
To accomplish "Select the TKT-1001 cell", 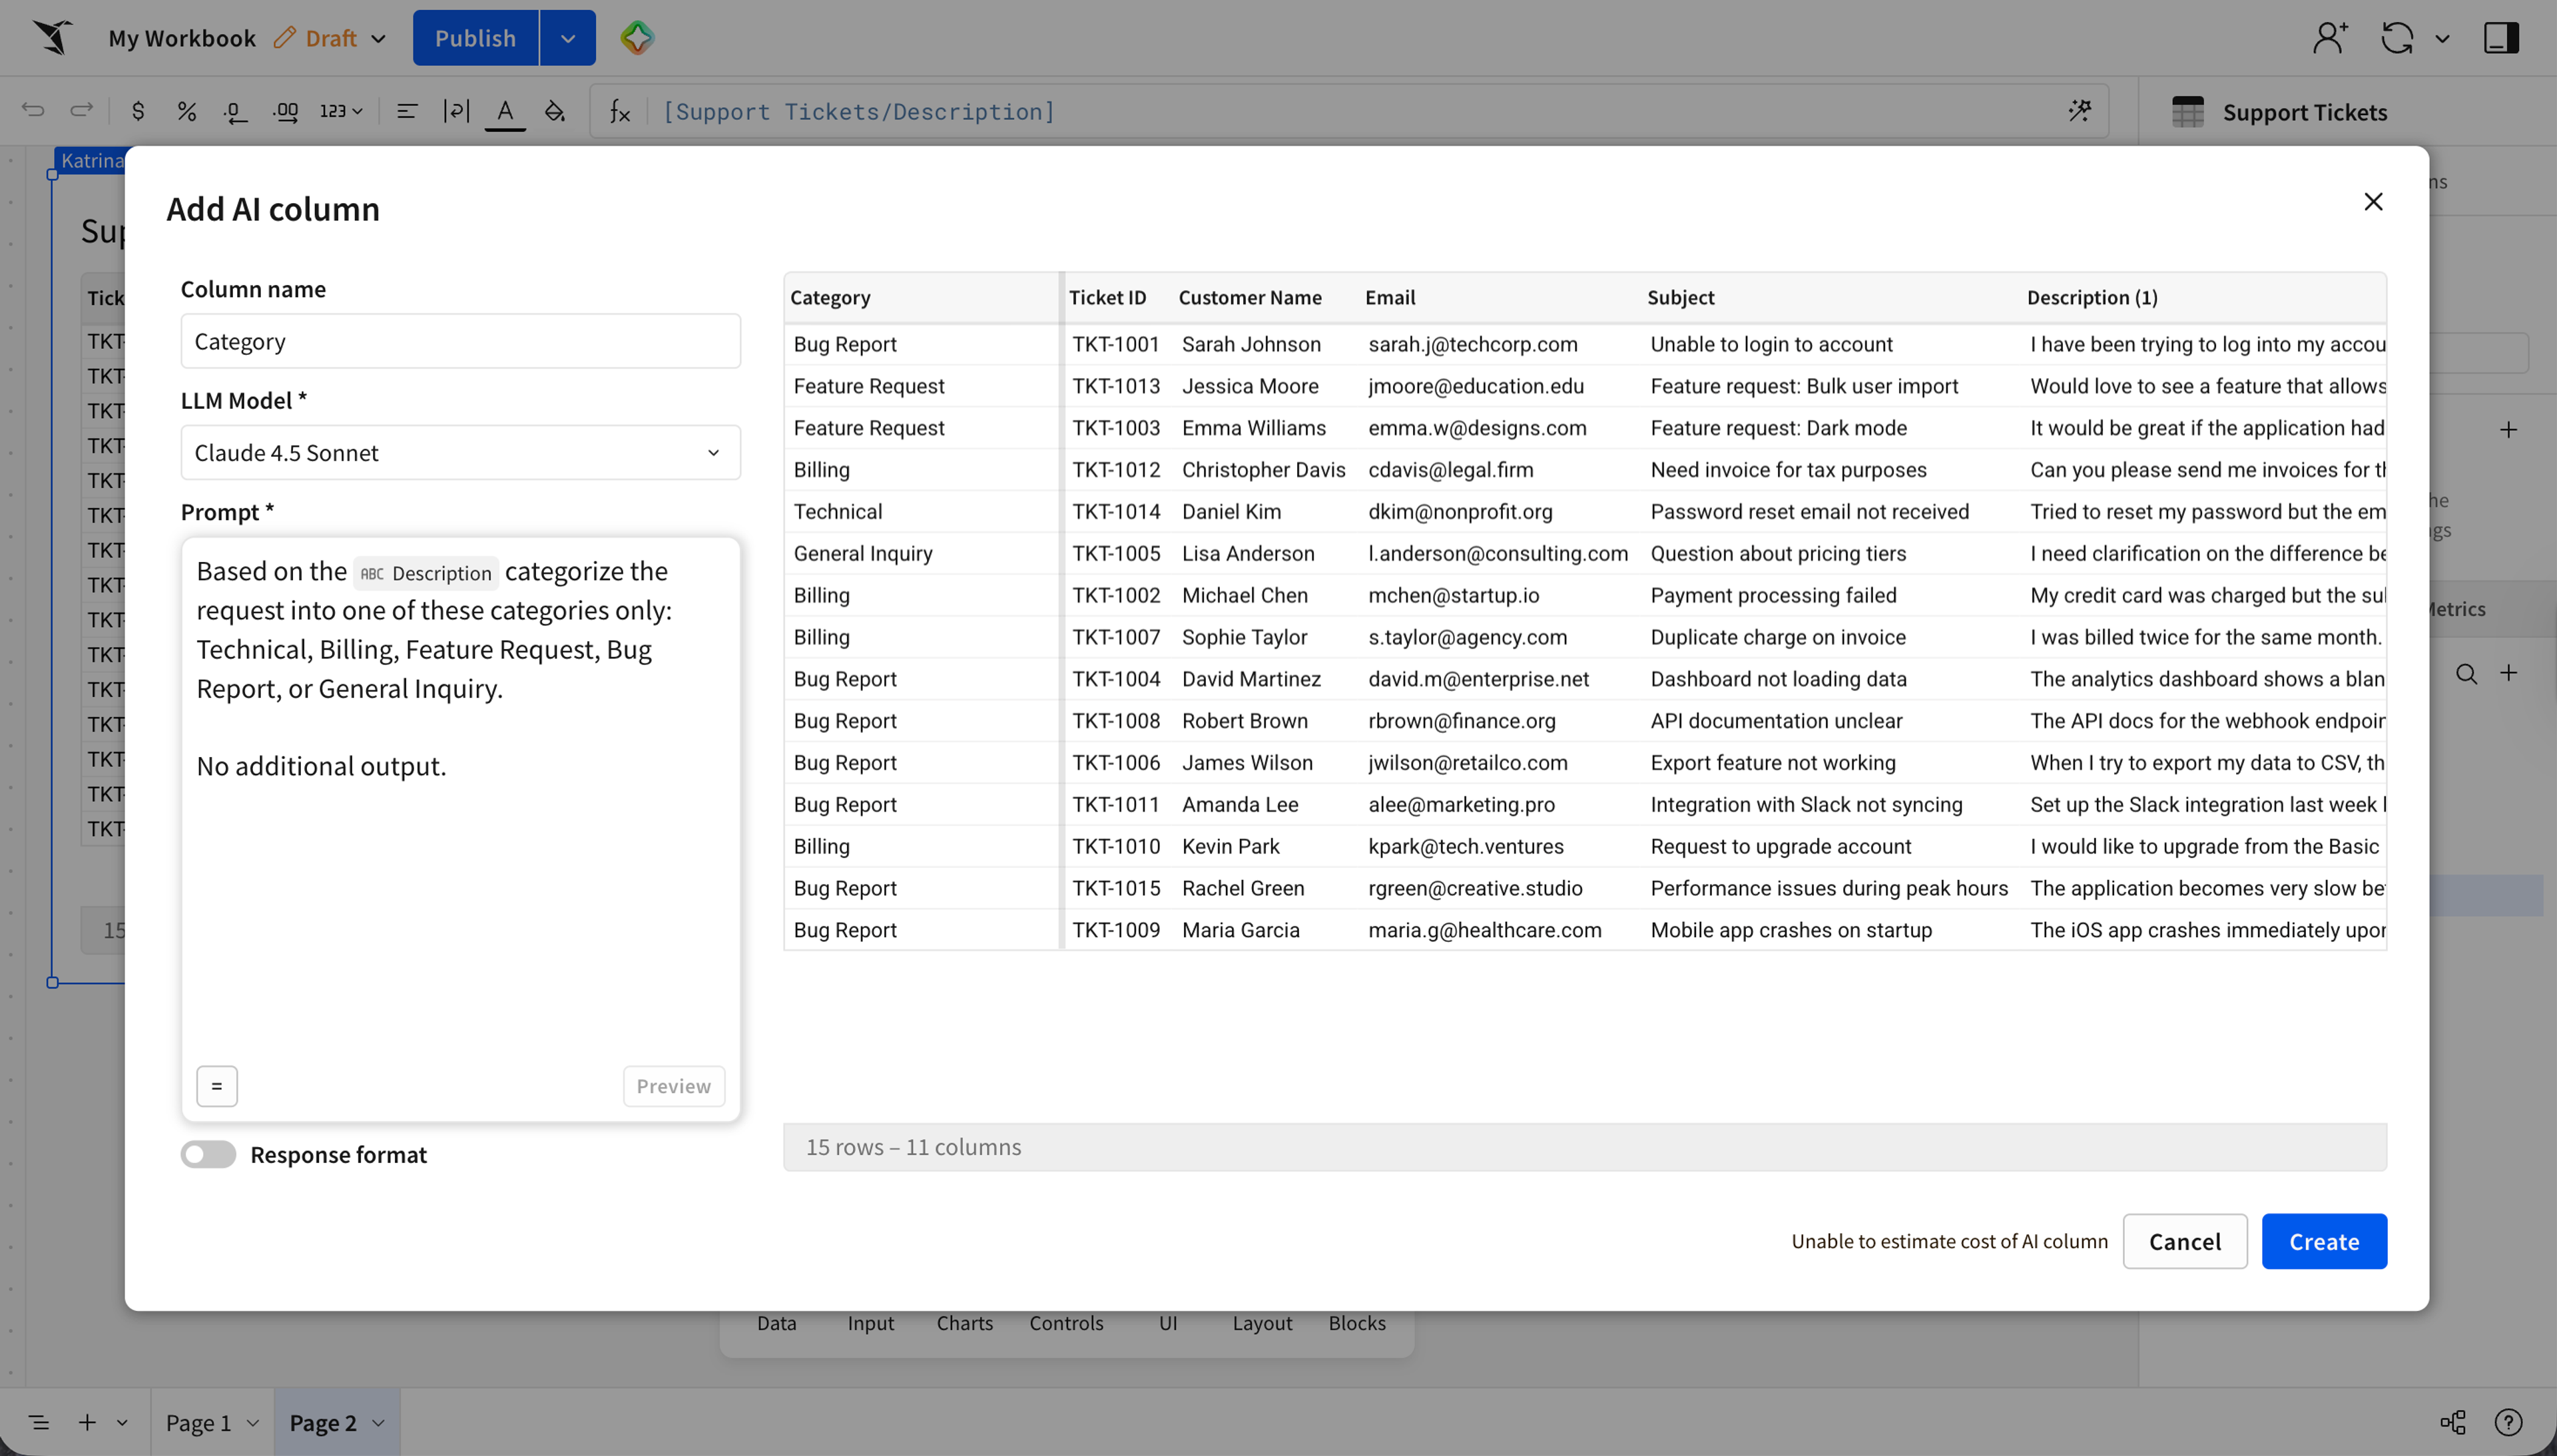I will (x=1116, y=344).
